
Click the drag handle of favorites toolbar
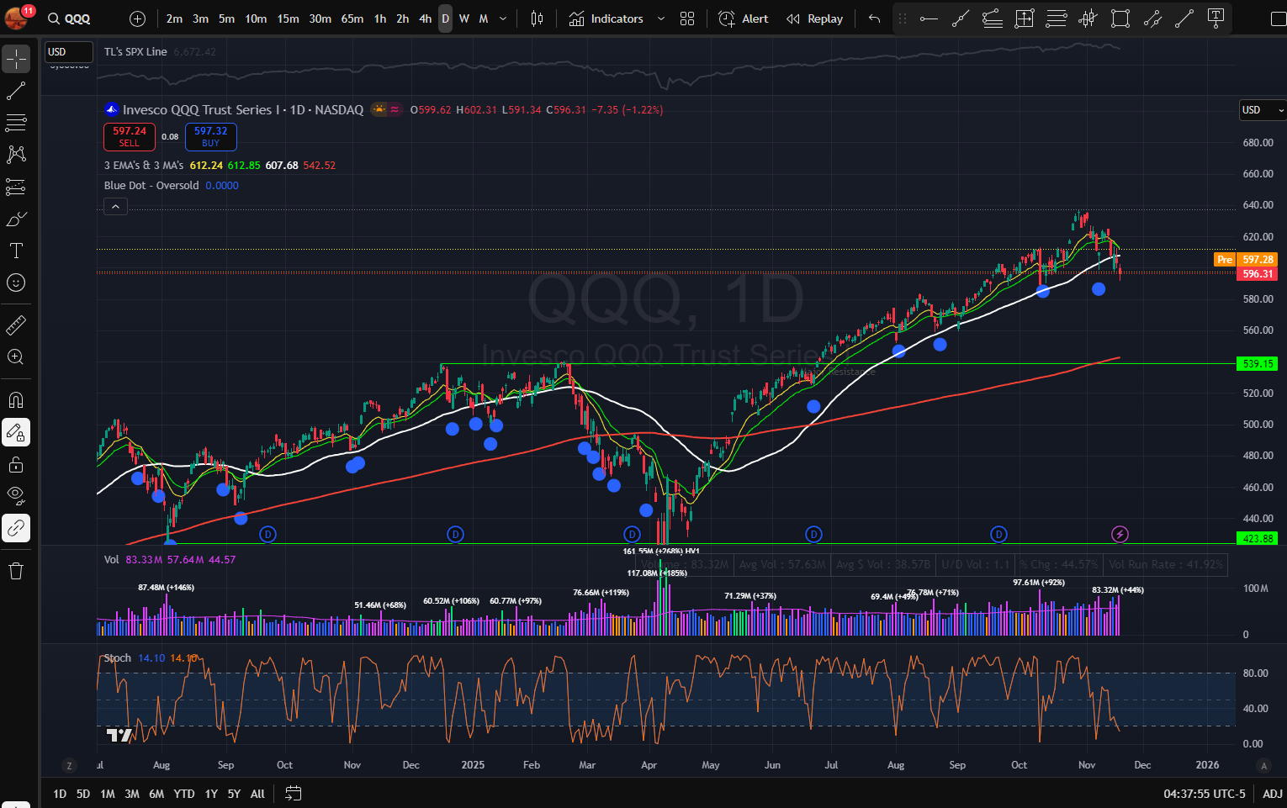tap(903, 18)
